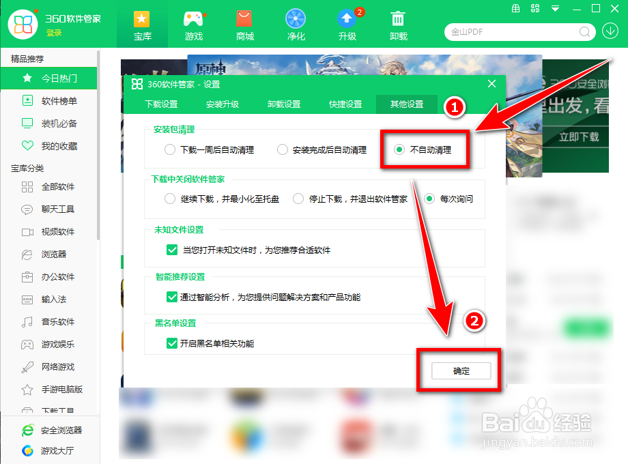Viewport: 628px width, 464px height.
Task: Confirm settings with the 确定 button
Action: [461, 371]
